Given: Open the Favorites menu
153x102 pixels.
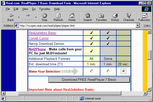Looking at the screenshot, I should pyautogui.click(x=45, y=9).
